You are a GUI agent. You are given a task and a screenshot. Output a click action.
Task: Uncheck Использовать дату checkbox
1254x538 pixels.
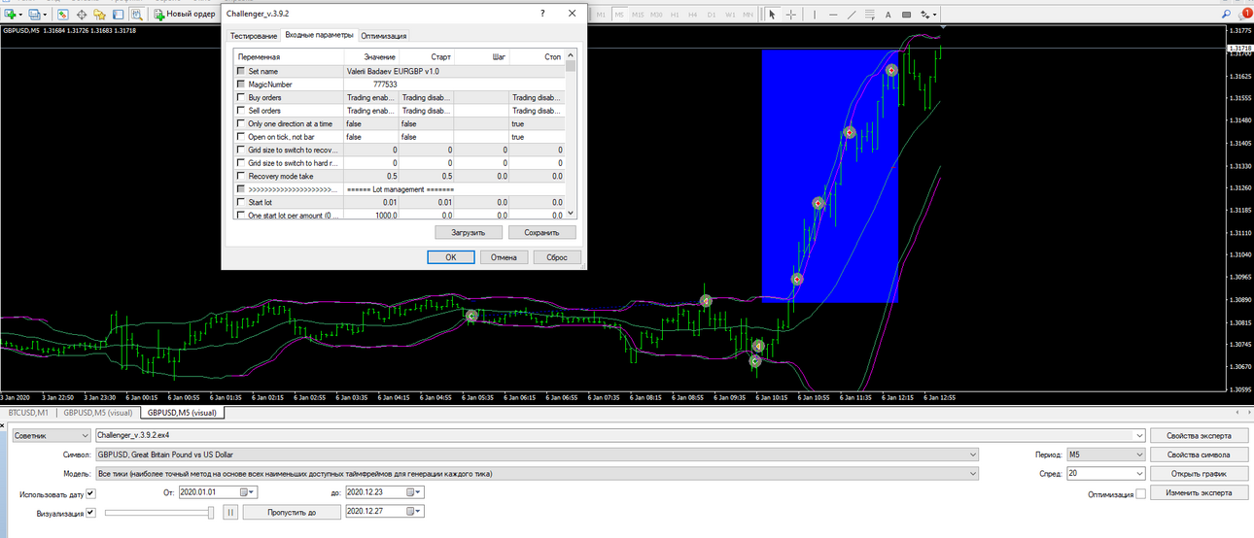pyautogui.click(x=91, y=493)
